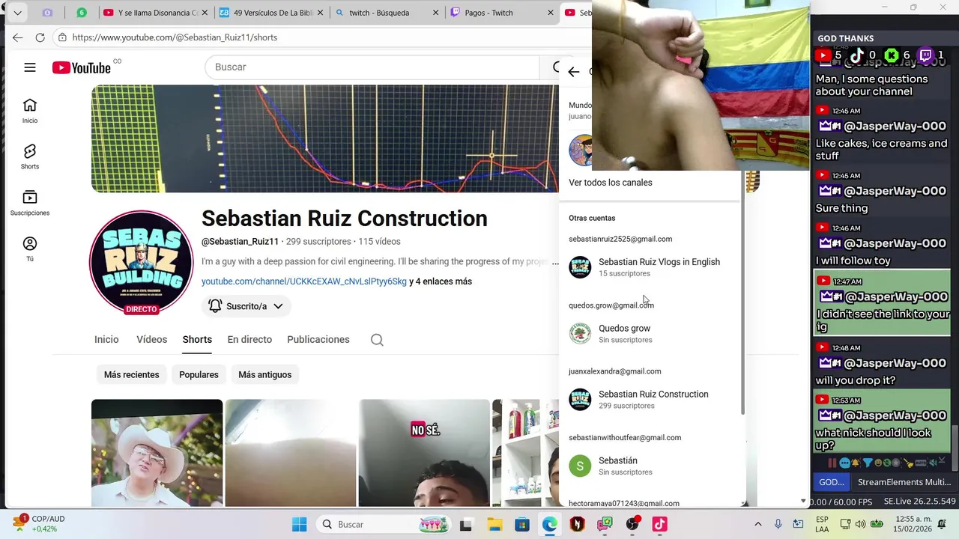Toggle the AUTO button in chat dock

pyautogui.click(x=921, y=463)
